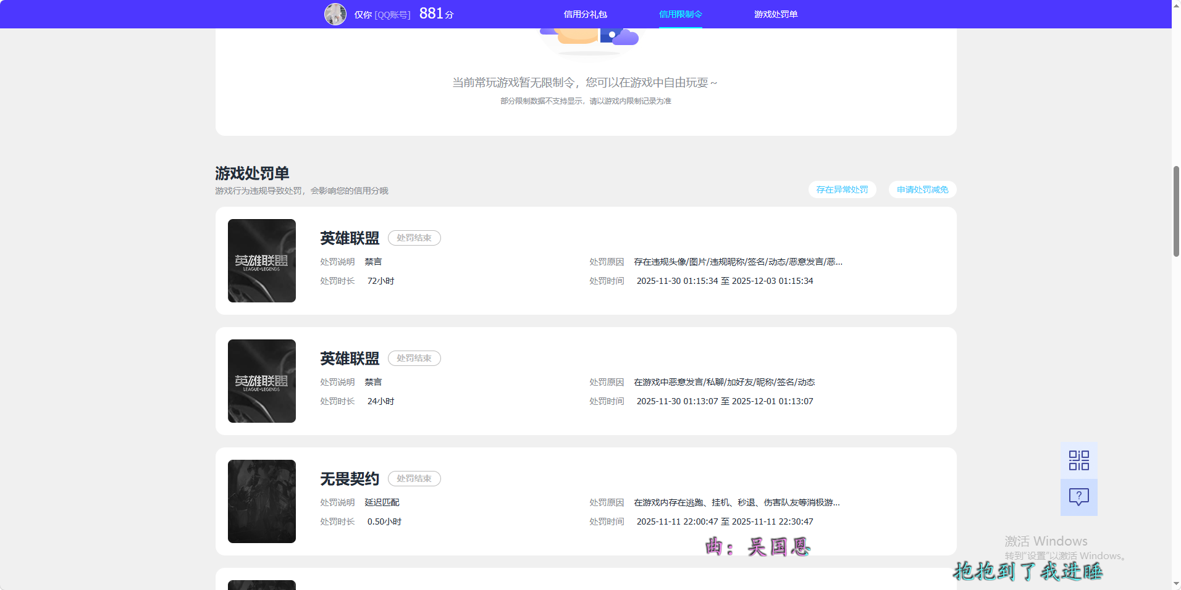Click the vertical scrollbar thumb
The height and width of the screenshot is (590, 1181).
(1176, 211)
